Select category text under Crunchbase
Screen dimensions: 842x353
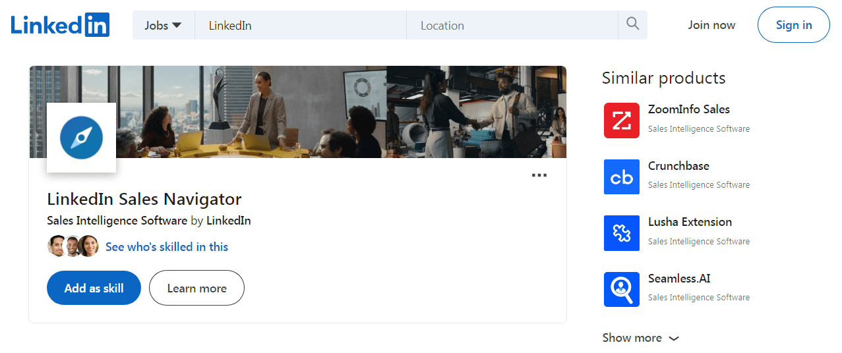(699, 185)
